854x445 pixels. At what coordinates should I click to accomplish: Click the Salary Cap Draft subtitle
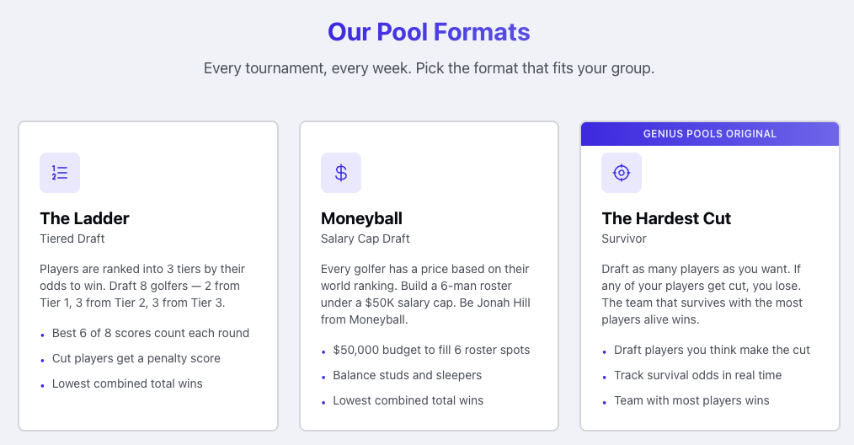point(366,239)
